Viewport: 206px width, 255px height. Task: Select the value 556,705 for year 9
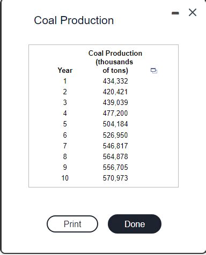[x=115, y=167]
